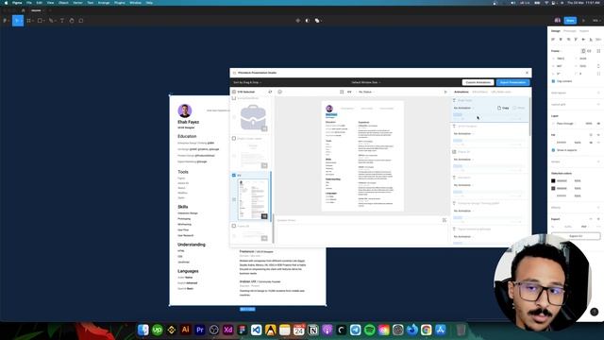Click the dark gray selection color swatch
Viewport: 604px width, 340px height.
(553, 189)
